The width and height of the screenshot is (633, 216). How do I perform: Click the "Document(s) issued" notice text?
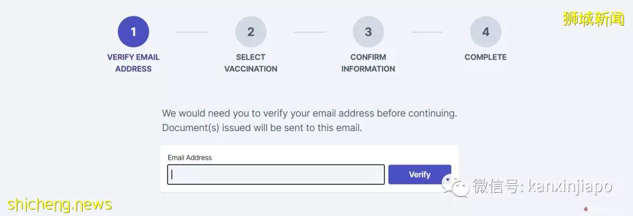[x=262, y=128]
